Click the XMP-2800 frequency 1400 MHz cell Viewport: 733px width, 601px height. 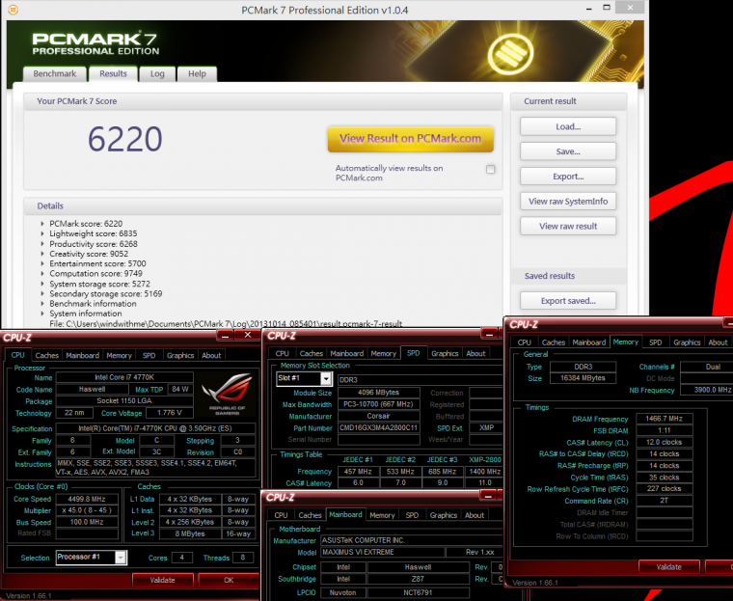coord(485,472)
